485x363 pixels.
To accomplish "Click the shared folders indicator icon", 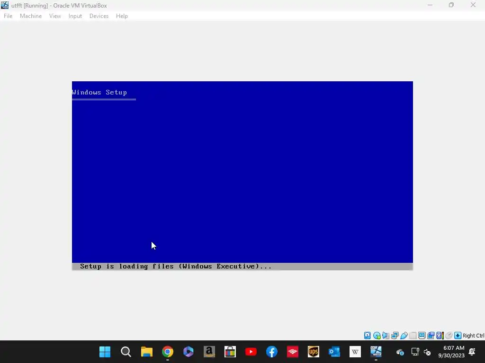I will point(413,336).
